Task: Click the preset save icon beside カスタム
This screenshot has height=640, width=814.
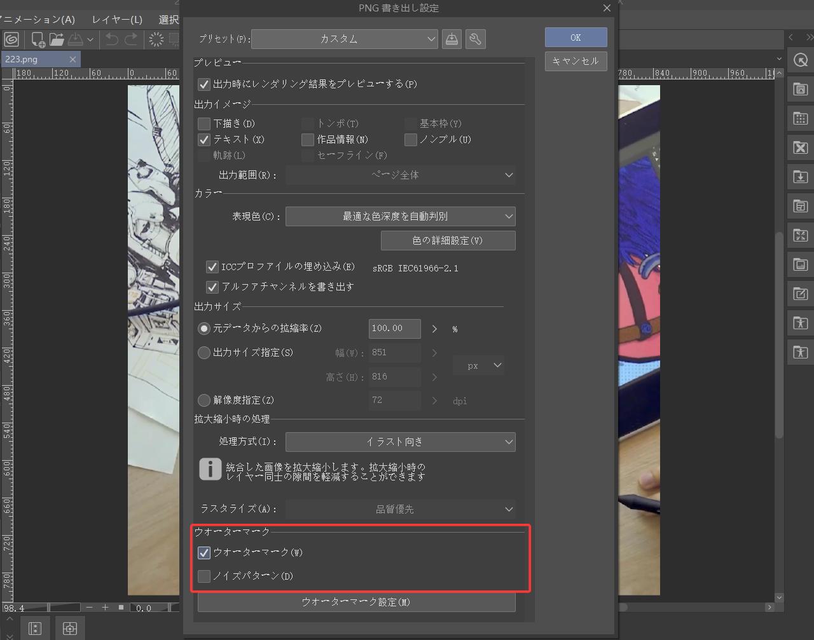Action: click(452, 39)
